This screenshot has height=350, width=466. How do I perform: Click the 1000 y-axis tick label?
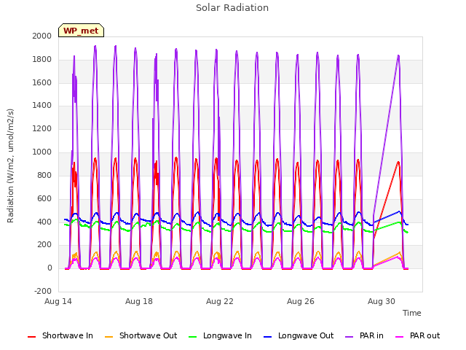tap(42, 152)
